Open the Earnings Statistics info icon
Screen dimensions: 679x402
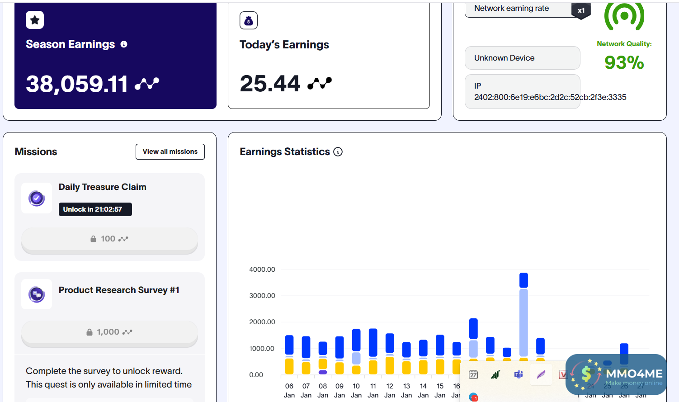(338, 152)
